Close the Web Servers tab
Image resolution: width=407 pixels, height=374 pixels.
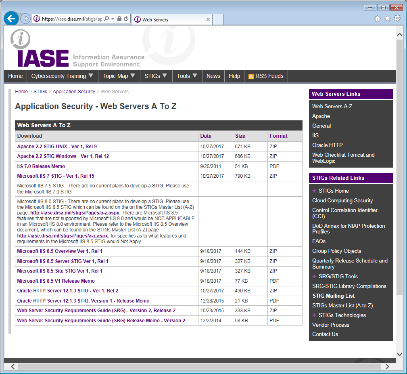pyautogui.click(x=208, y=19)
